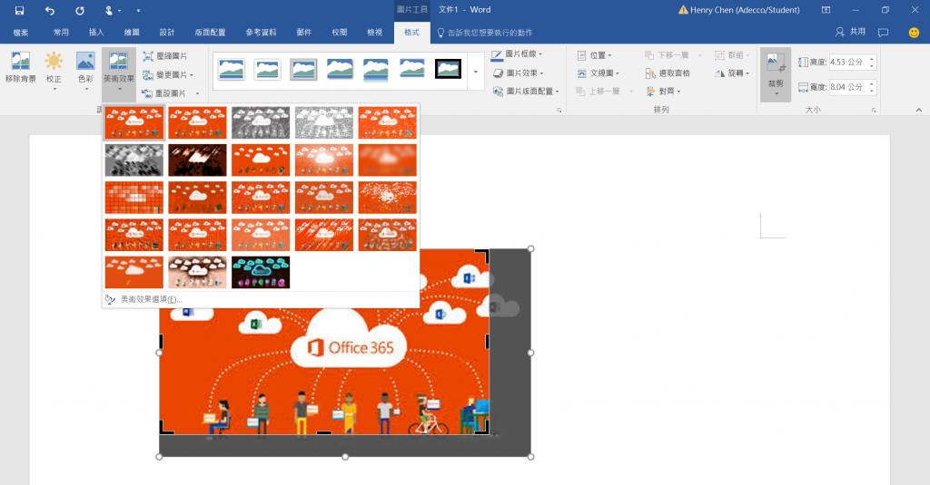Viewport: 930px width, 485px height.
Task: Open the 檢視 (View) tab
Action: point(374,33)
